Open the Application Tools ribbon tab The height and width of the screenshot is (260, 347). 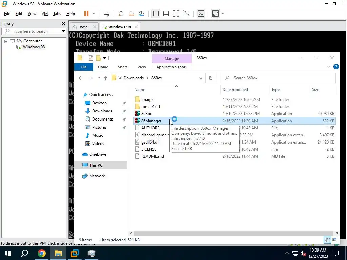tap(171, 67)
